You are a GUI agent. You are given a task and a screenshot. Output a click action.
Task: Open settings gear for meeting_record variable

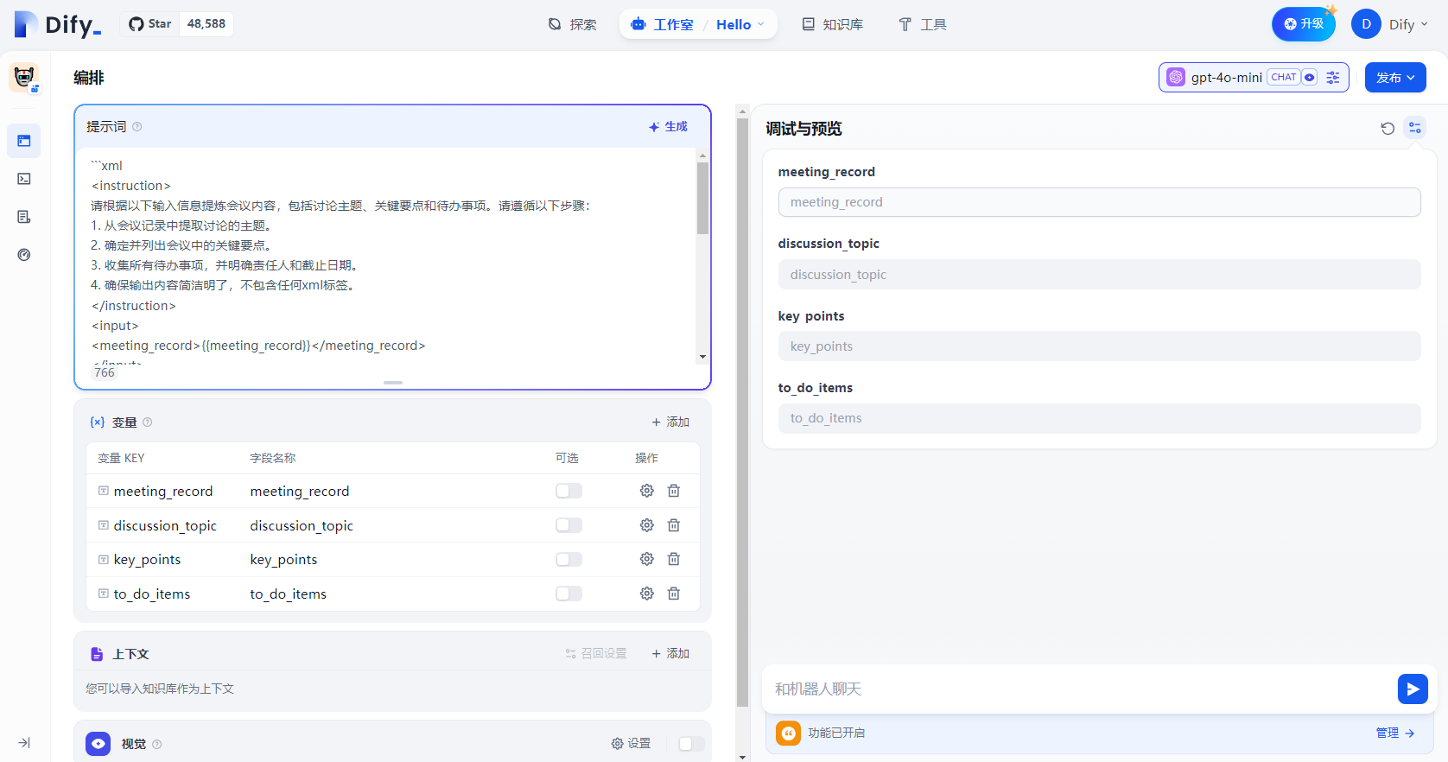click(x=646, y=491)
